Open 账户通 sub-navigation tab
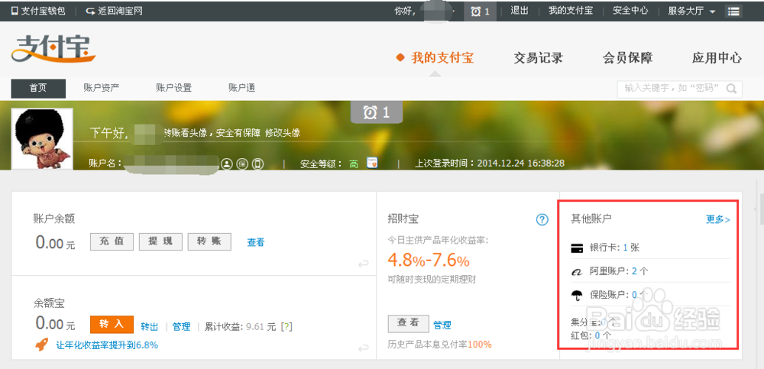 click(x=241, y=88)
